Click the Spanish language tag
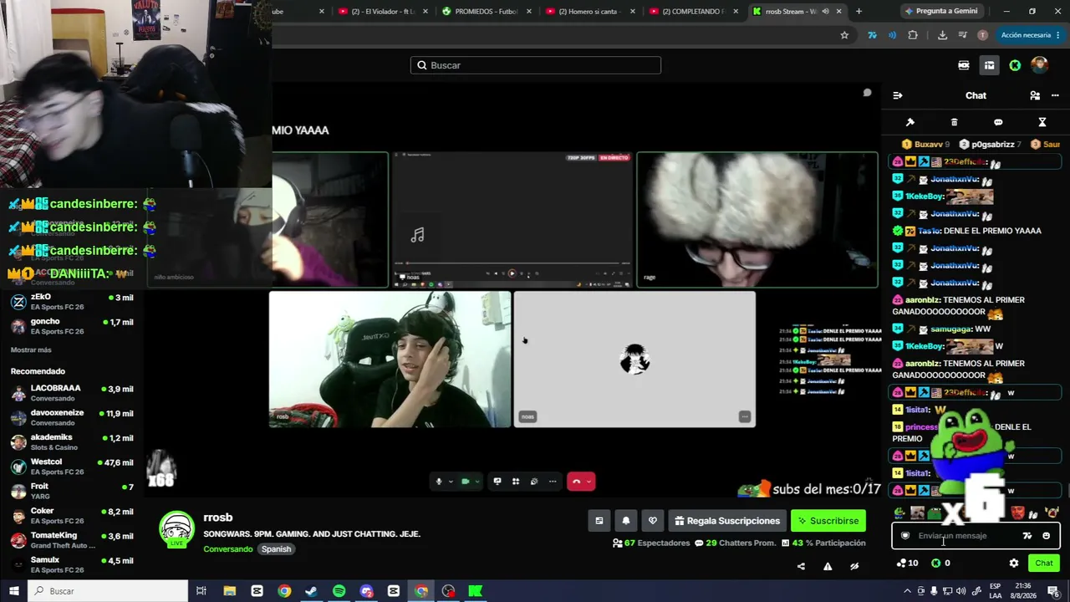 pos(276,549)
